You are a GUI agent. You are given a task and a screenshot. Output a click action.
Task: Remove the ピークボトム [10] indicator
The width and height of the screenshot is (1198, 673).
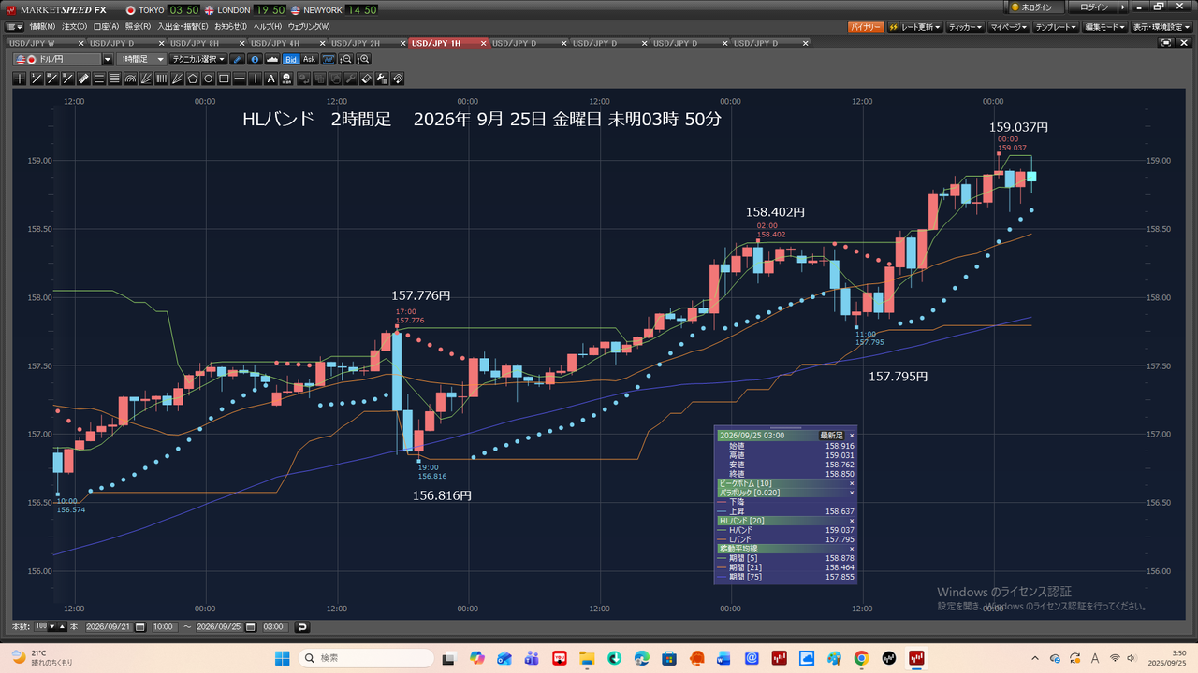(851, 483)
